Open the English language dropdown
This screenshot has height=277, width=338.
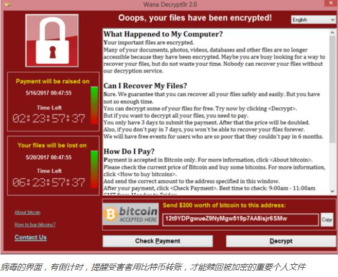(313, 20)
